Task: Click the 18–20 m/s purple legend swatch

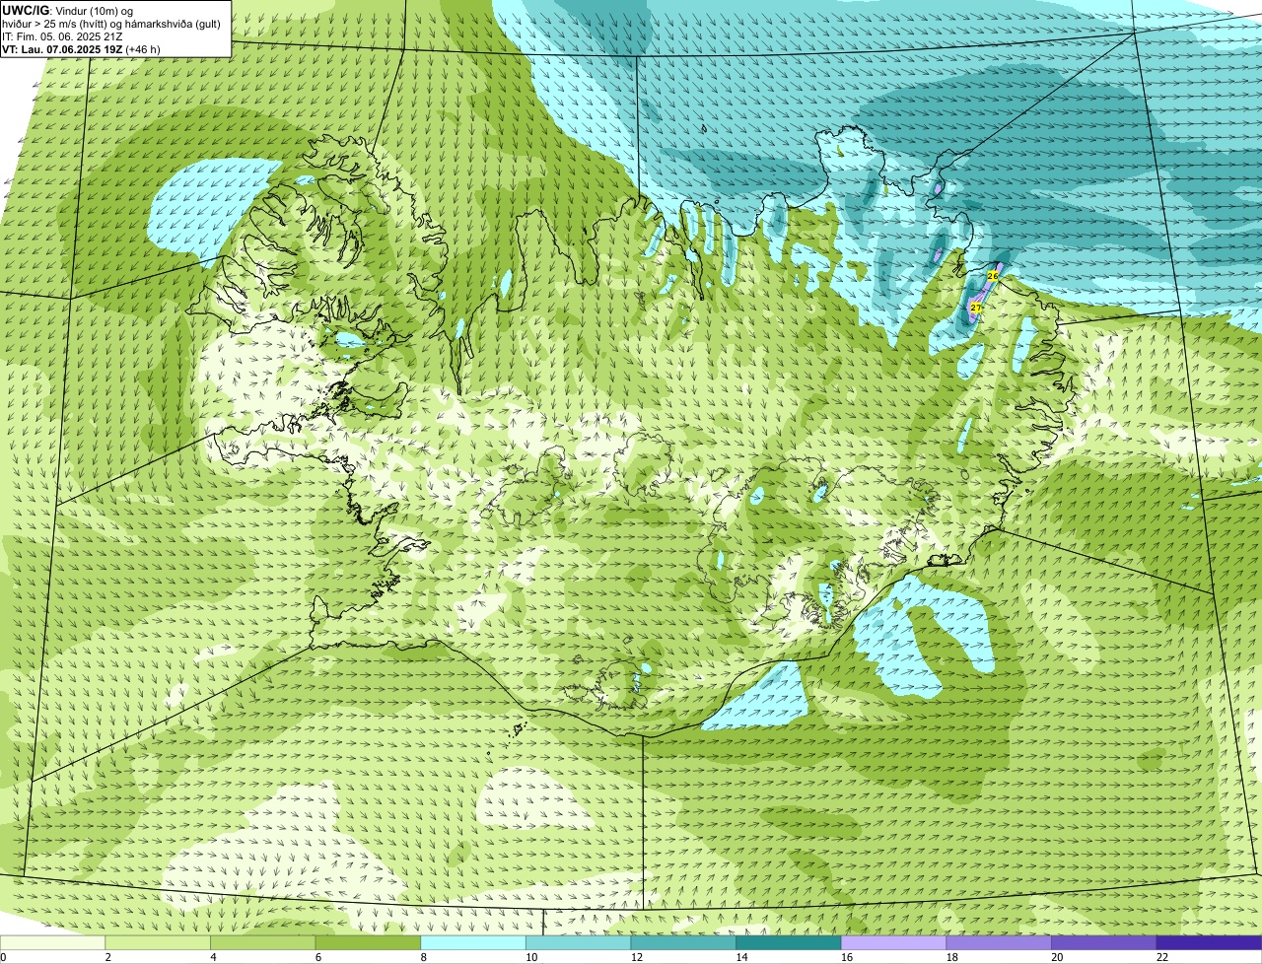Action: [x=999, y=942]
